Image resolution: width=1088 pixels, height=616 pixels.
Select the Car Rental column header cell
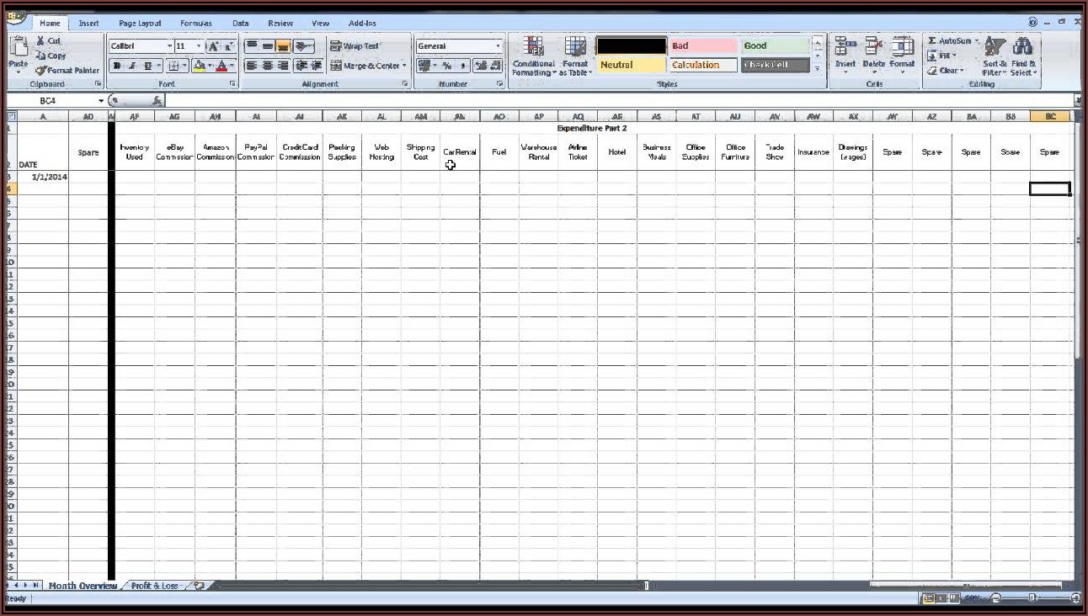tap(460, 152)
